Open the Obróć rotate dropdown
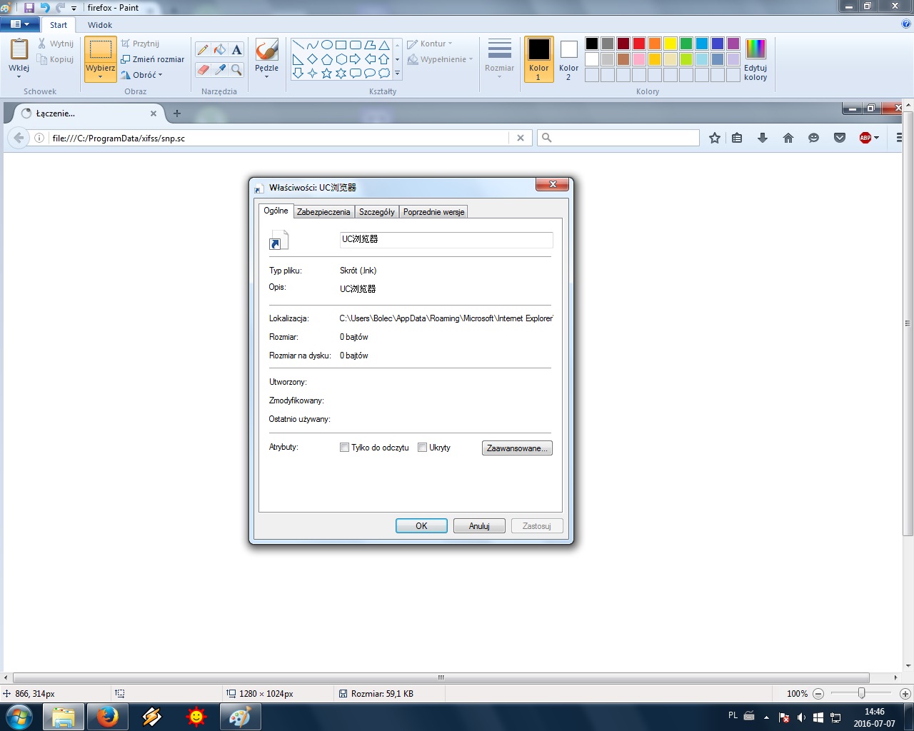 tap(142, 75)
